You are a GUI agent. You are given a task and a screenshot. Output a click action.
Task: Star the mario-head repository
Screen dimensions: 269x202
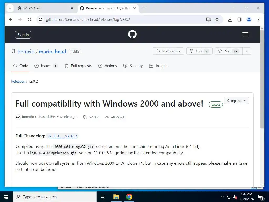(228, 51)
